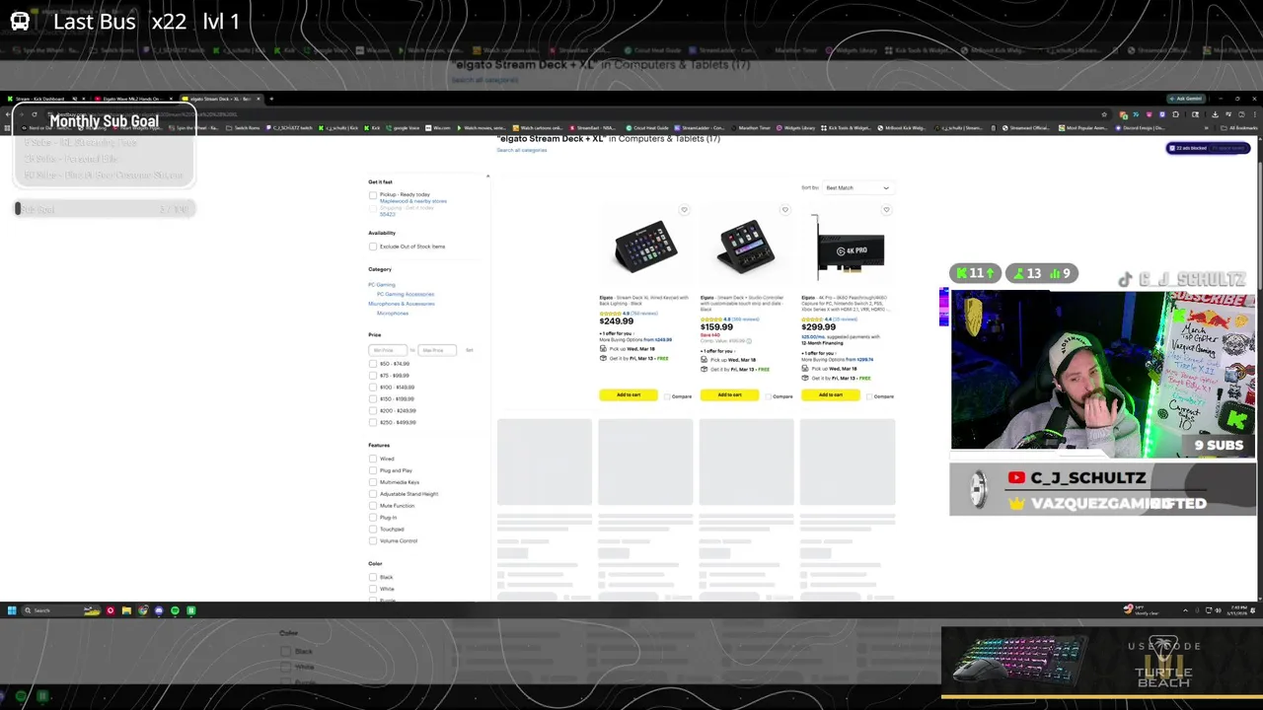
Task: Open a new browser tab with plus icon
Action: [271, 99]
